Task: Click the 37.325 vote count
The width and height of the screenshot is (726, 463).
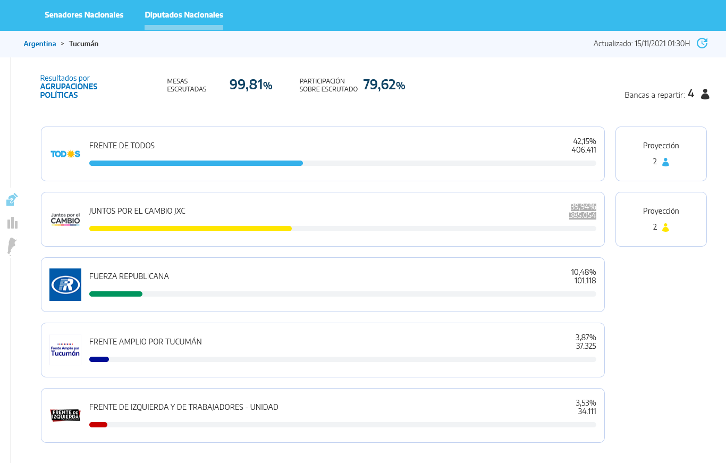Action: tap(586, 346)
